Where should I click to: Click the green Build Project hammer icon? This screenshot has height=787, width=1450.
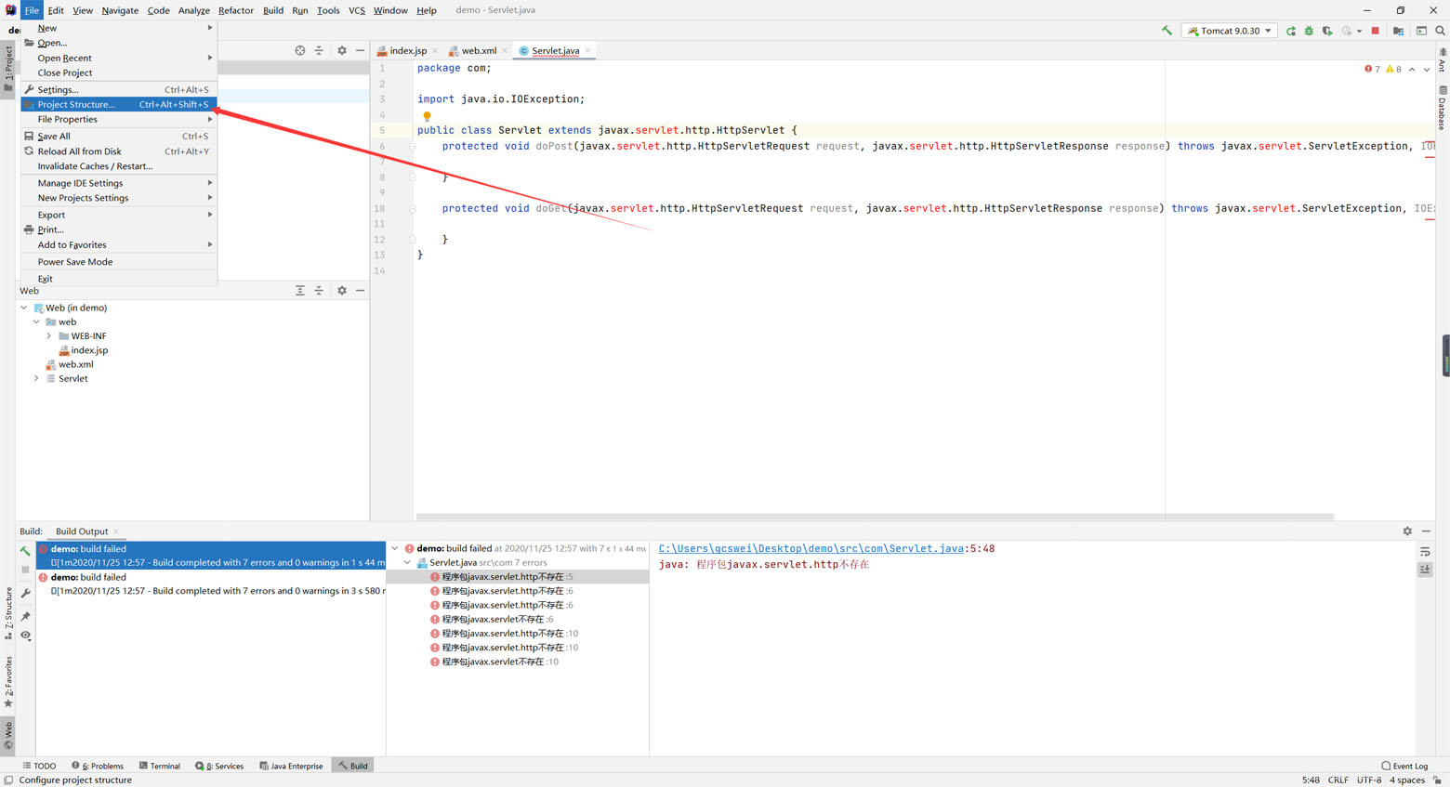(1167, 31)
